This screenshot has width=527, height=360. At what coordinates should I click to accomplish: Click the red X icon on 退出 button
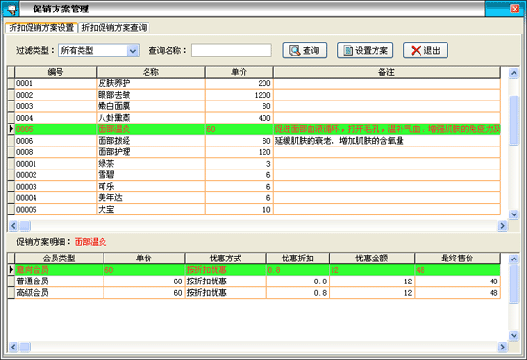(416, 51)
